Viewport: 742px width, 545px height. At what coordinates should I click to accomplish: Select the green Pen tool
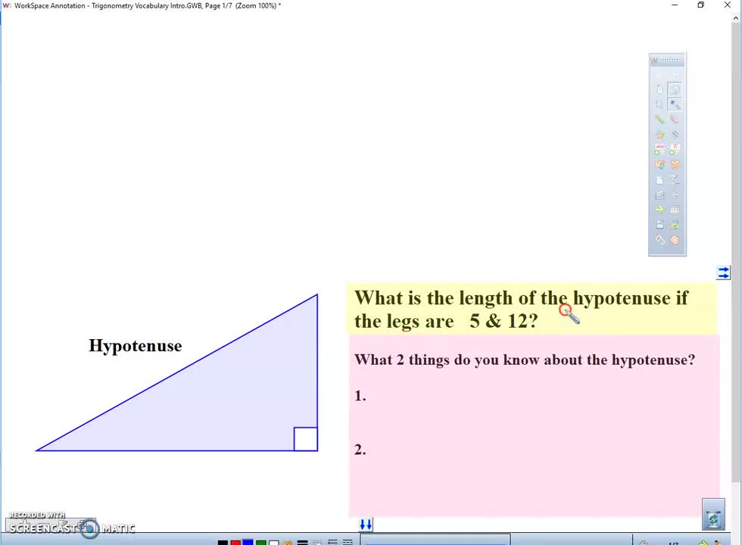(x=659, y=120)
